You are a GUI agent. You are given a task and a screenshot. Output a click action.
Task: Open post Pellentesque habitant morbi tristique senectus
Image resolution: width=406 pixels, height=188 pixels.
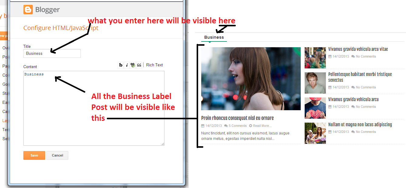pos(360,77)
